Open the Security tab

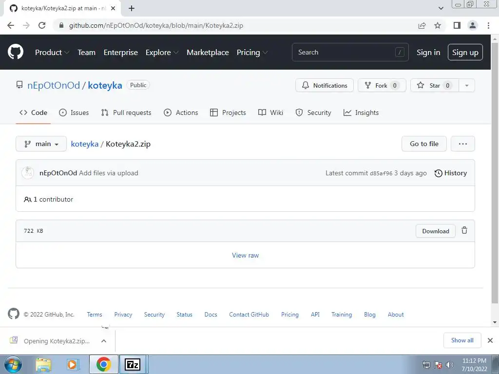pyautogui.click(x=313, y=112)
